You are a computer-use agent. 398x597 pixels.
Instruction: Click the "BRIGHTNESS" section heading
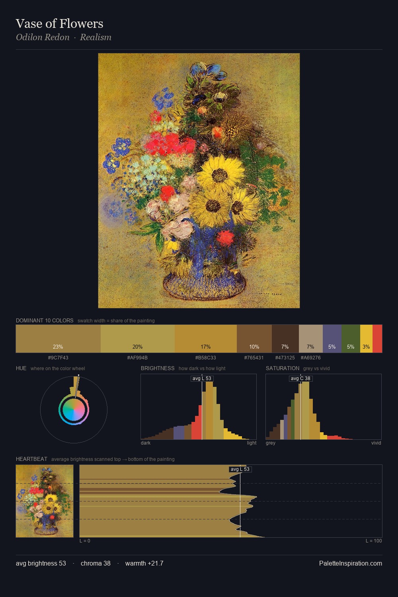coord(158,368)
